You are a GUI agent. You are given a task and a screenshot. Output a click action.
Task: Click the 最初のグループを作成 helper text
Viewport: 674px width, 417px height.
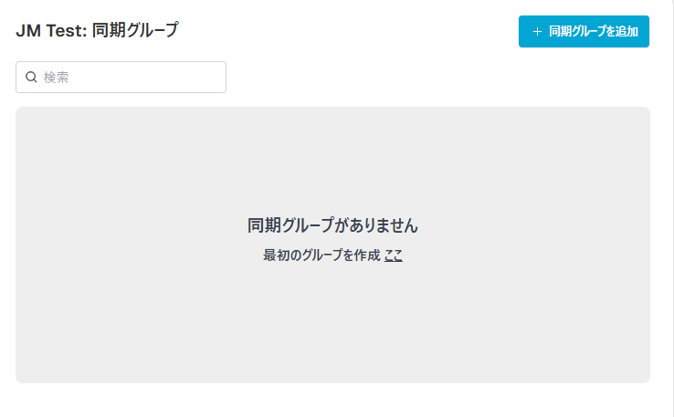(x=321, y=255)
